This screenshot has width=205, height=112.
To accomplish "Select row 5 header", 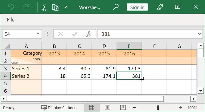I will [5, 83].
